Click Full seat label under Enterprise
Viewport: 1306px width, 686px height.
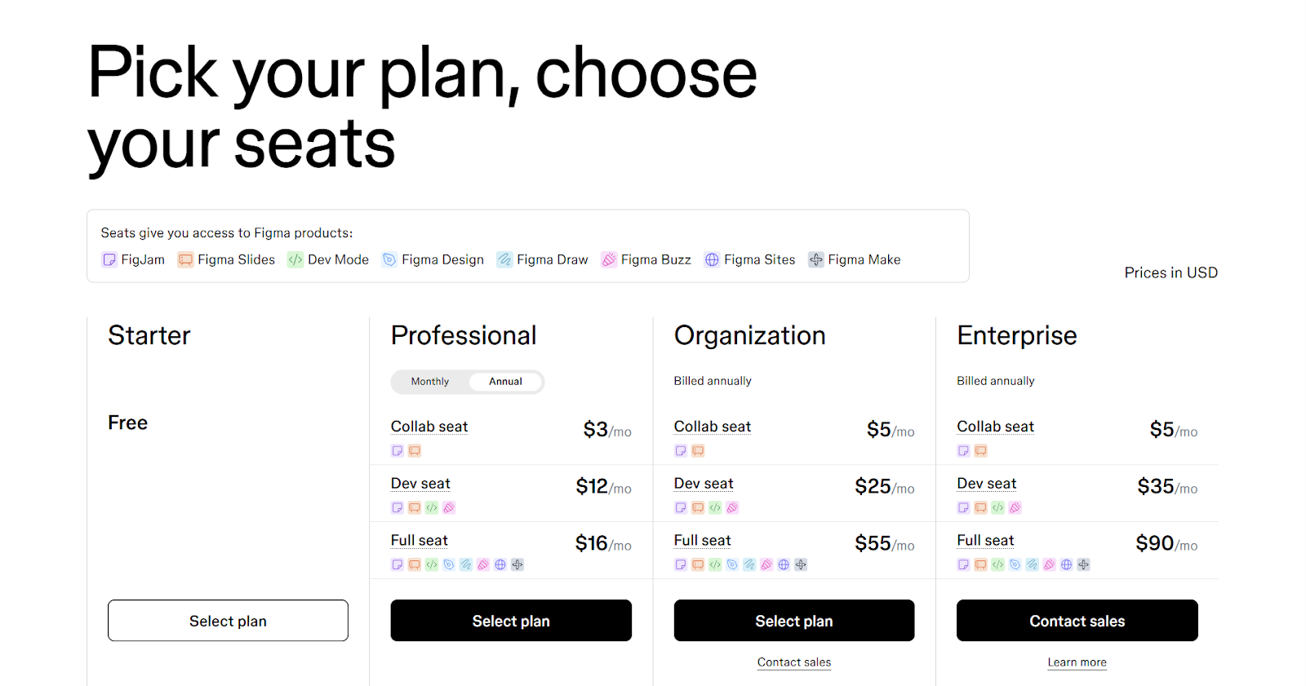[985, 541]
